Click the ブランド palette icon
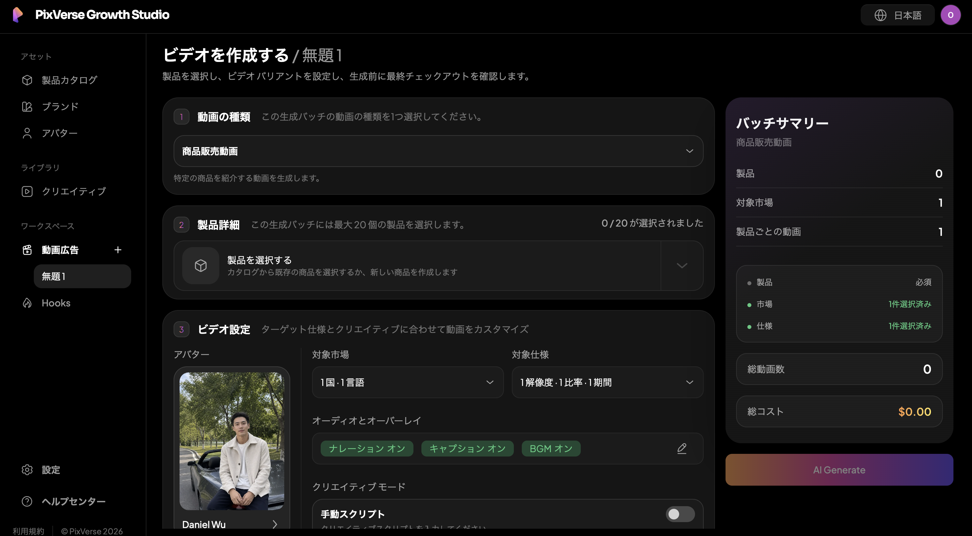Screen dimensions: 972x536 click(x=27, y=107)
